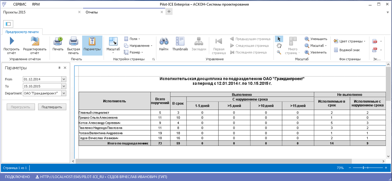The height and width of the screenshot is (181, 392).
Task: Export report to PDF icon
Action: pyautogui.click(x=375, y=41)
